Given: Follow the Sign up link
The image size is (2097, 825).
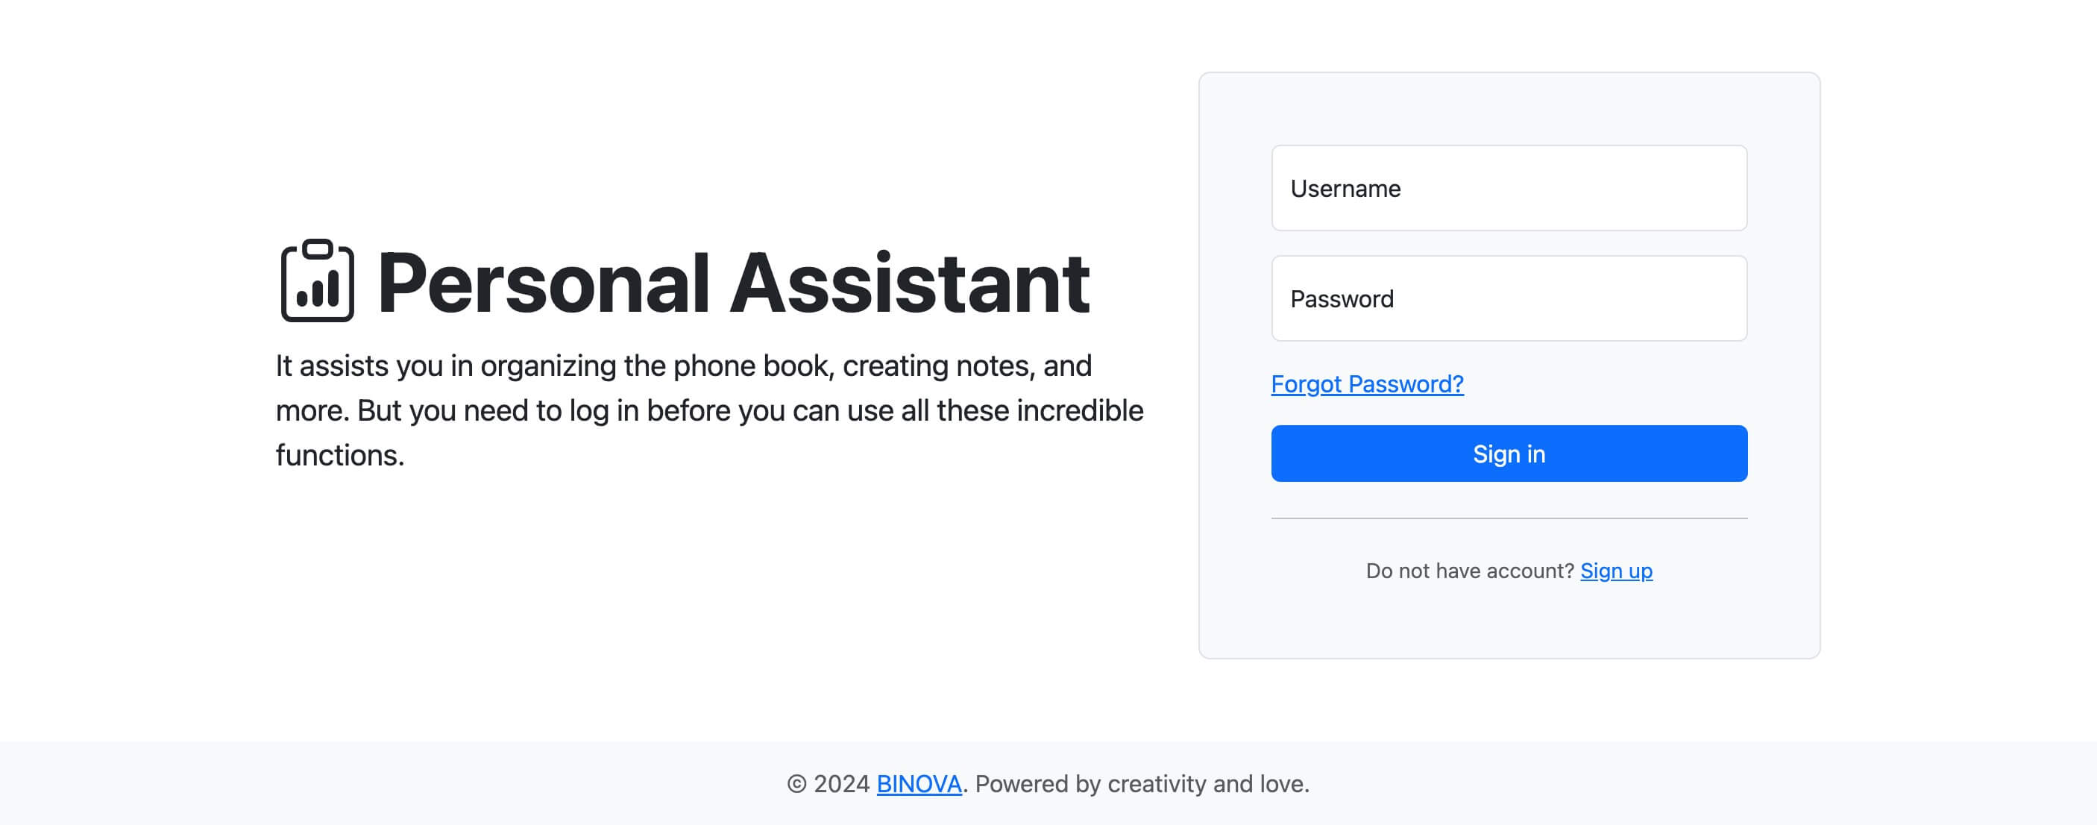Looking at the screenshot, I should click(x=1616, y=571).
